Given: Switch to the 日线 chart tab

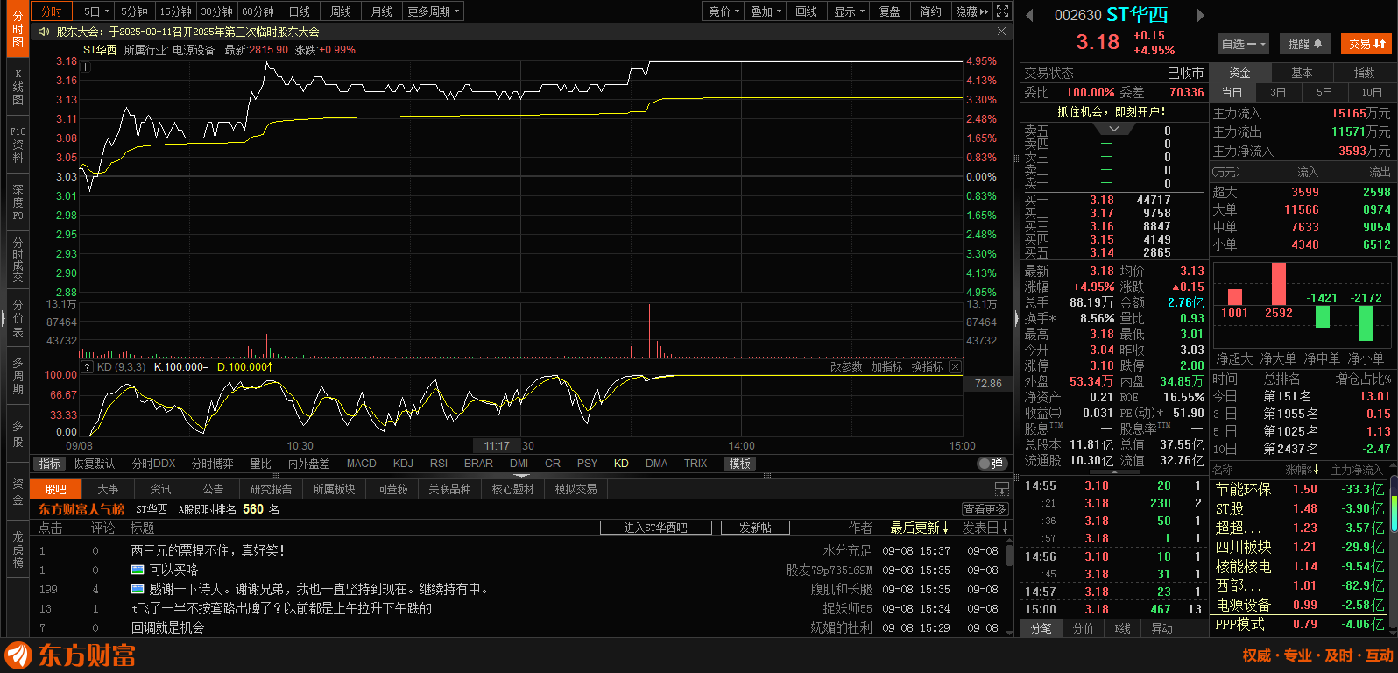Looking at the screenshot, I should [x=300, y=11].
